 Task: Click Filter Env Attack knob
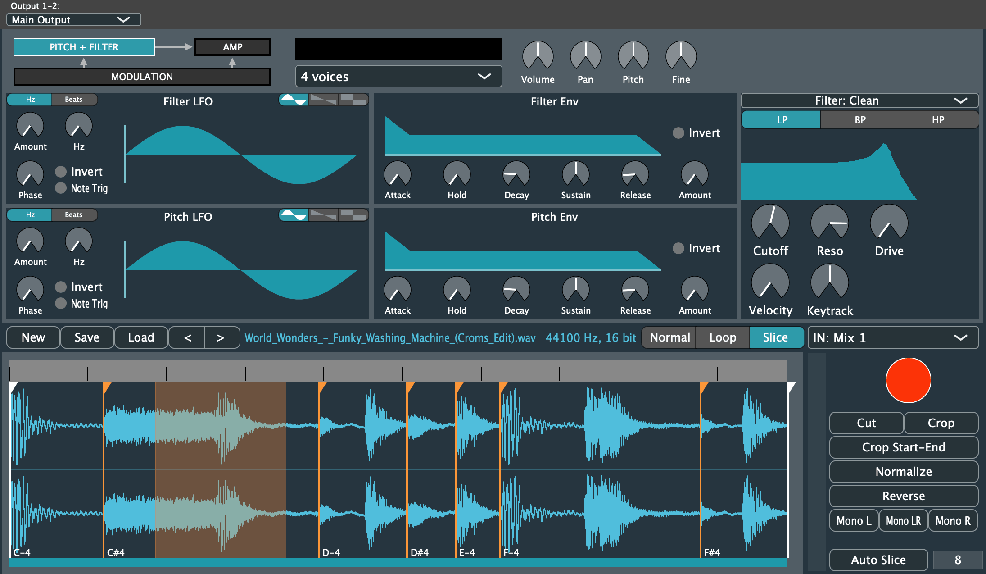coord(398,174)
